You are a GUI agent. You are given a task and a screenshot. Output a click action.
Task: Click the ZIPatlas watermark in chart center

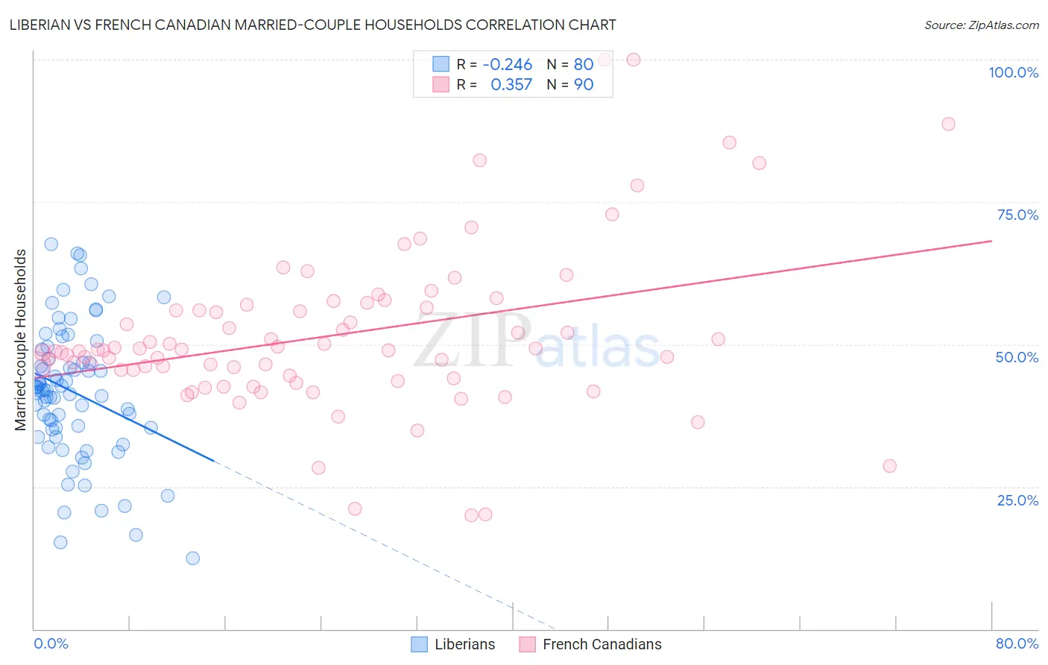pyautogui.click(x=537, y=341)
